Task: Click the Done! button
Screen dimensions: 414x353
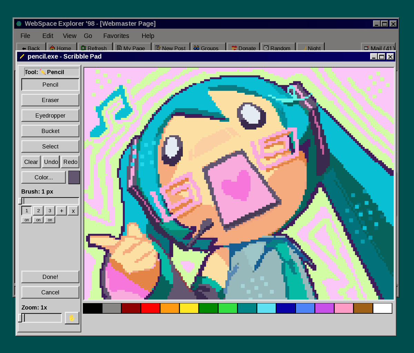Action: pos(50,277)
